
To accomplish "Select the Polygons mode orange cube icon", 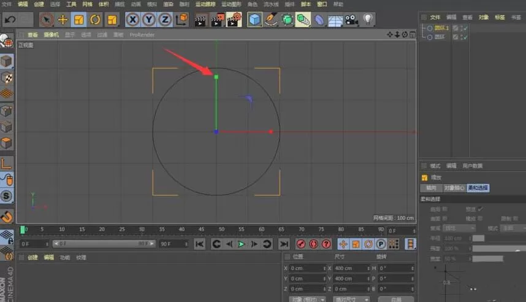I will (7, 143).
